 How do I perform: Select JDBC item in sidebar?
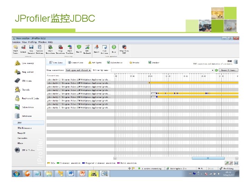(29, 123)
